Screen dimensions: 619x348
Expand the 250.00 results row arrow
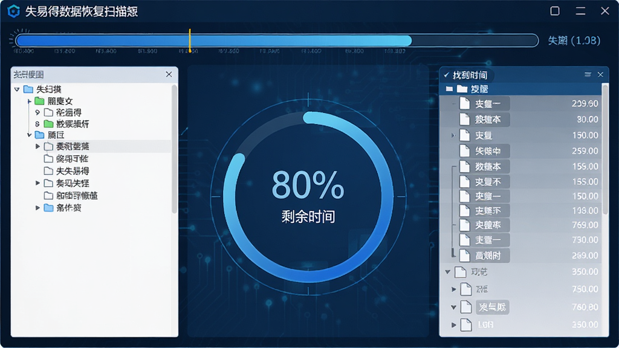(454, 324)
